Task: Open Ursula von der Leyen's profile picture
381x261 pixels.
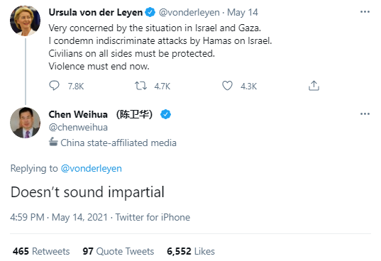Action: click(x=26, y=21)
